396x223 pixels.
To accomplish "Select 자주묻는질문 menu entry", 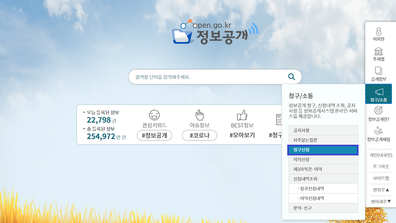I will tap(323, 140).
